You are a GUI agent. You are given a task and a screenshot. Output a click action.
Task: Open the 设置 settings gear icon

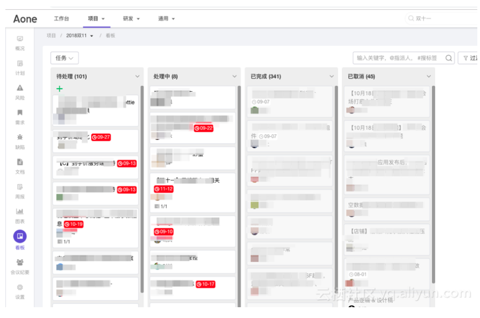click(x=20, y=287)
